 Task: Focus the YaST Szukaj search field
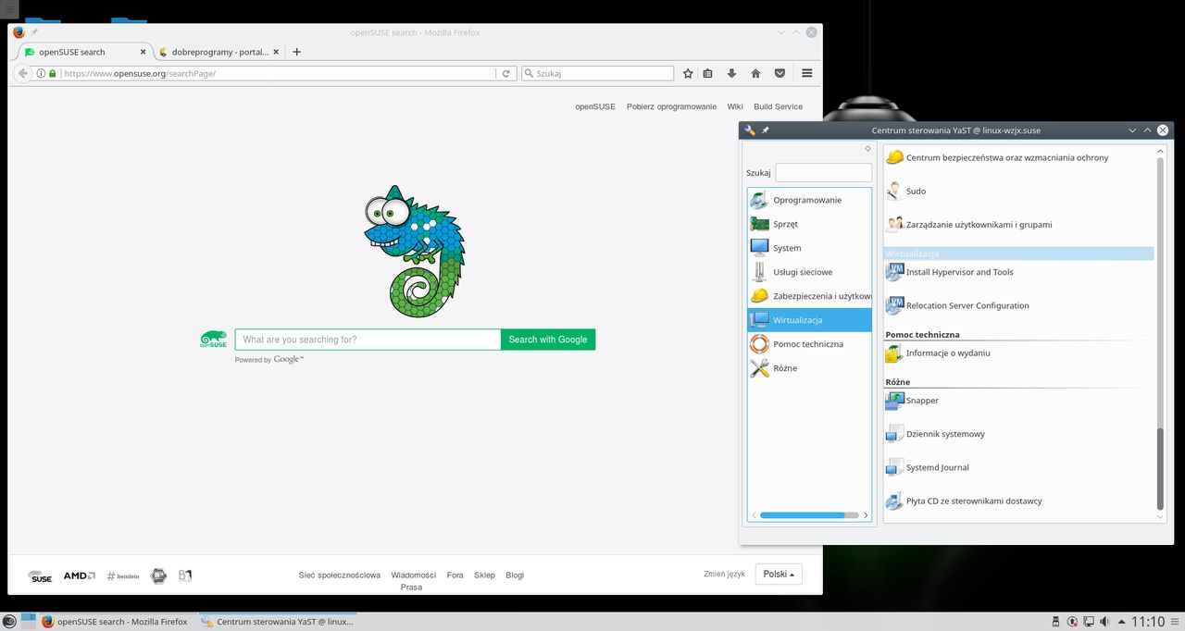(823, 173)
